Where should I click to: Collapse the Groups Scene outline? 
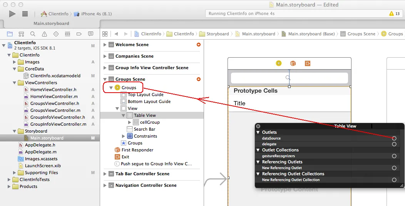tap(105, 80)
